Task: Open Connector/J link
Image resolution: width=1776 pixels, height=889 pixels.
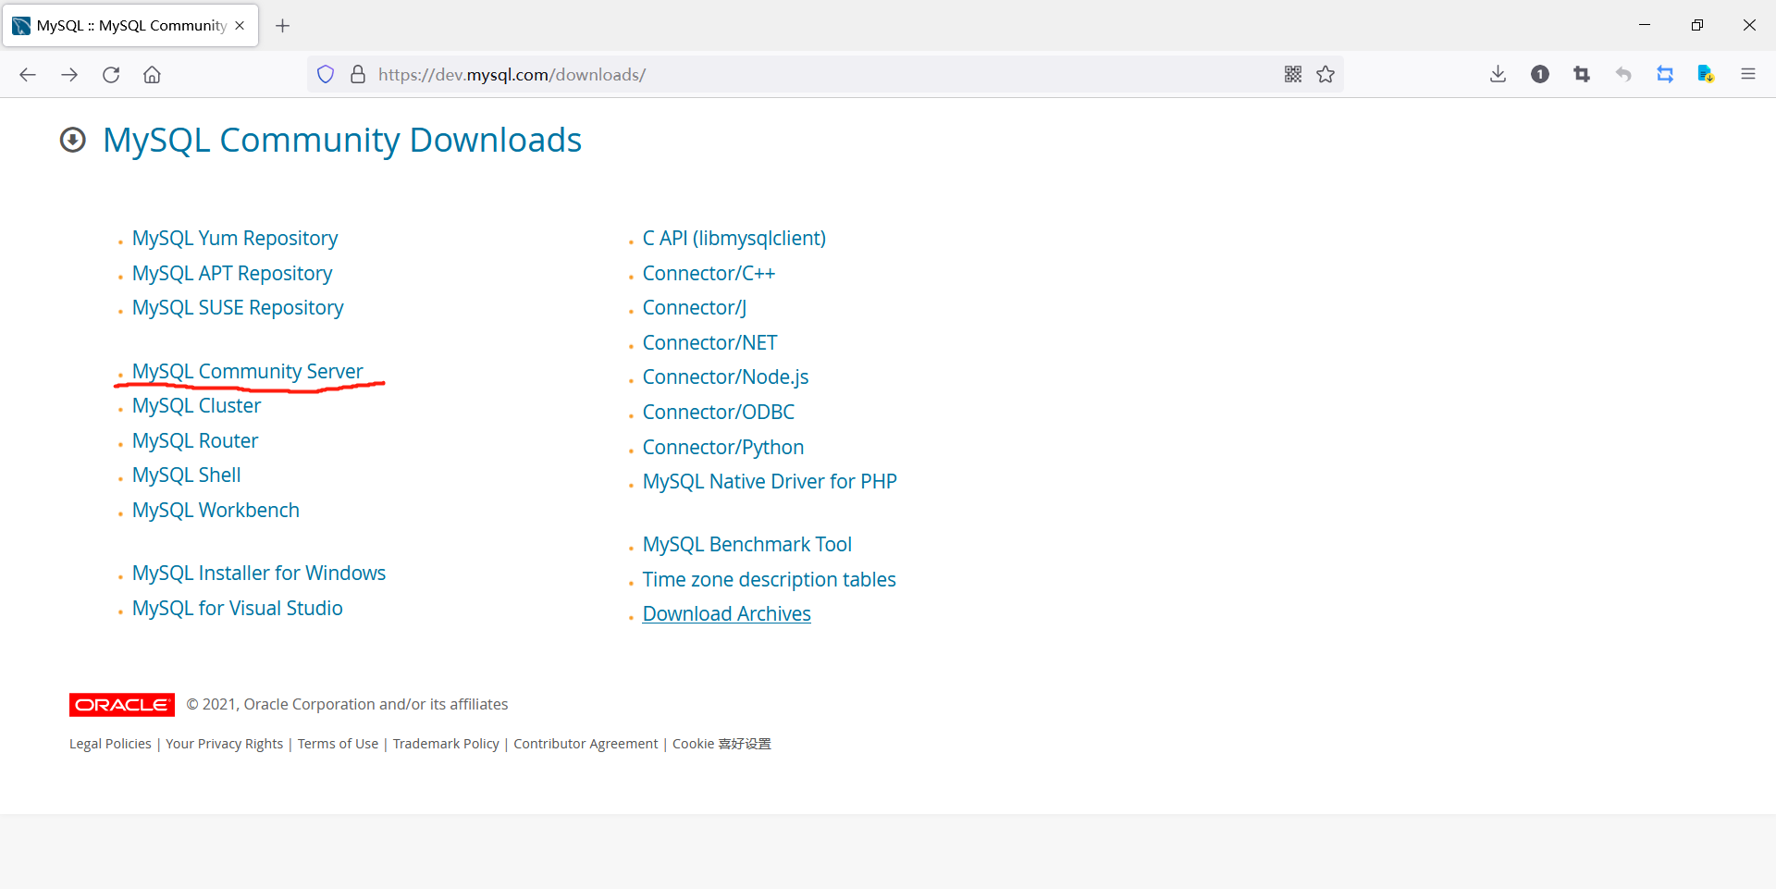Action: [695, 308]
